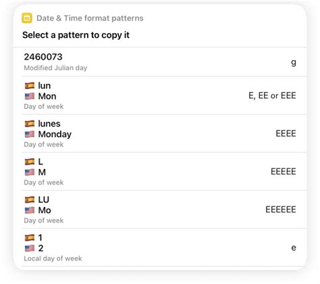This screenshot has width=320, height=284.
Task: Select the EEEEE narrow weekday pattern
Action: coord(284,172)
